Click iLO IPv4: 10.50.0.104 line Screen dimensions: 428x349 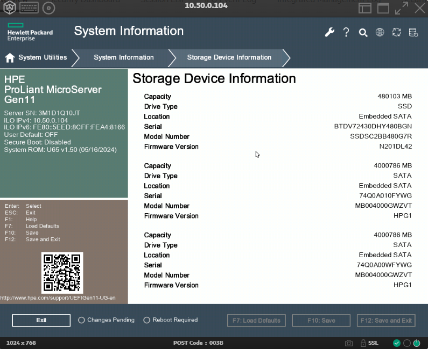pos(36,120)
